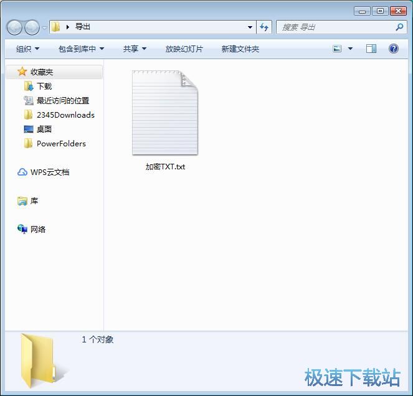Close the 导出 window
The image size is (413, 396).
[x=398, y=11]
